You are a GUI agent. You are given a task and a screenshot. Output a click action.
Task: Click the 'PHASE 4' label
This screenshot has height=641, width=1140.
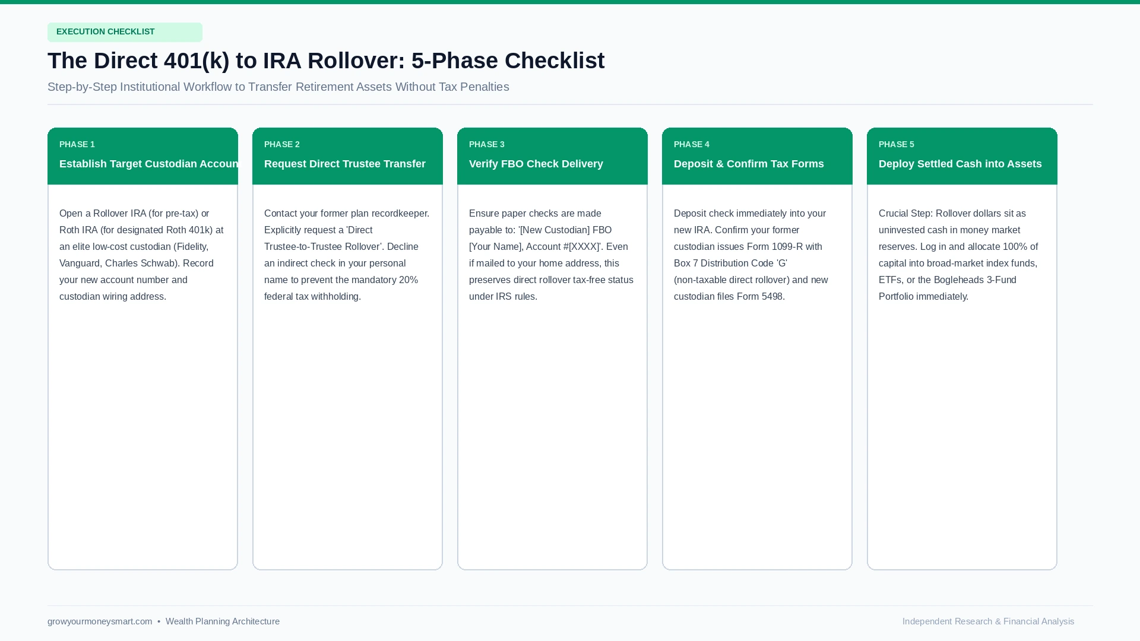point(692,144)
